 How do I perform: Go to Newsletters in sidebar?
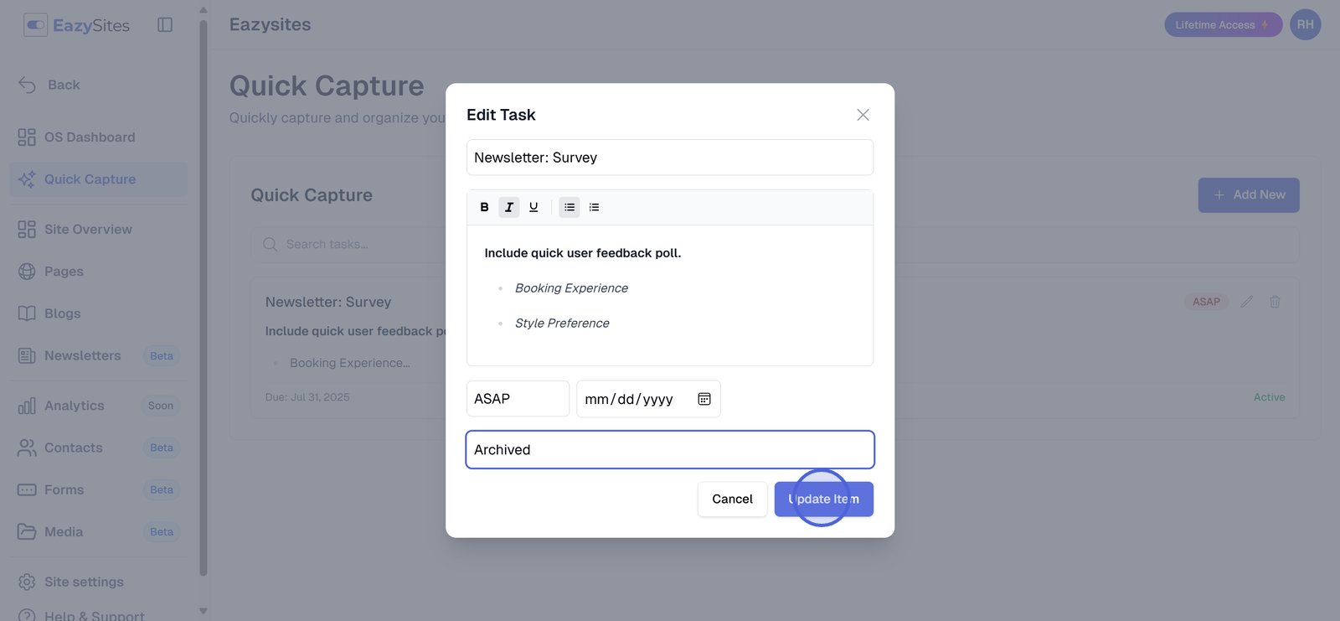coord(83,355)
